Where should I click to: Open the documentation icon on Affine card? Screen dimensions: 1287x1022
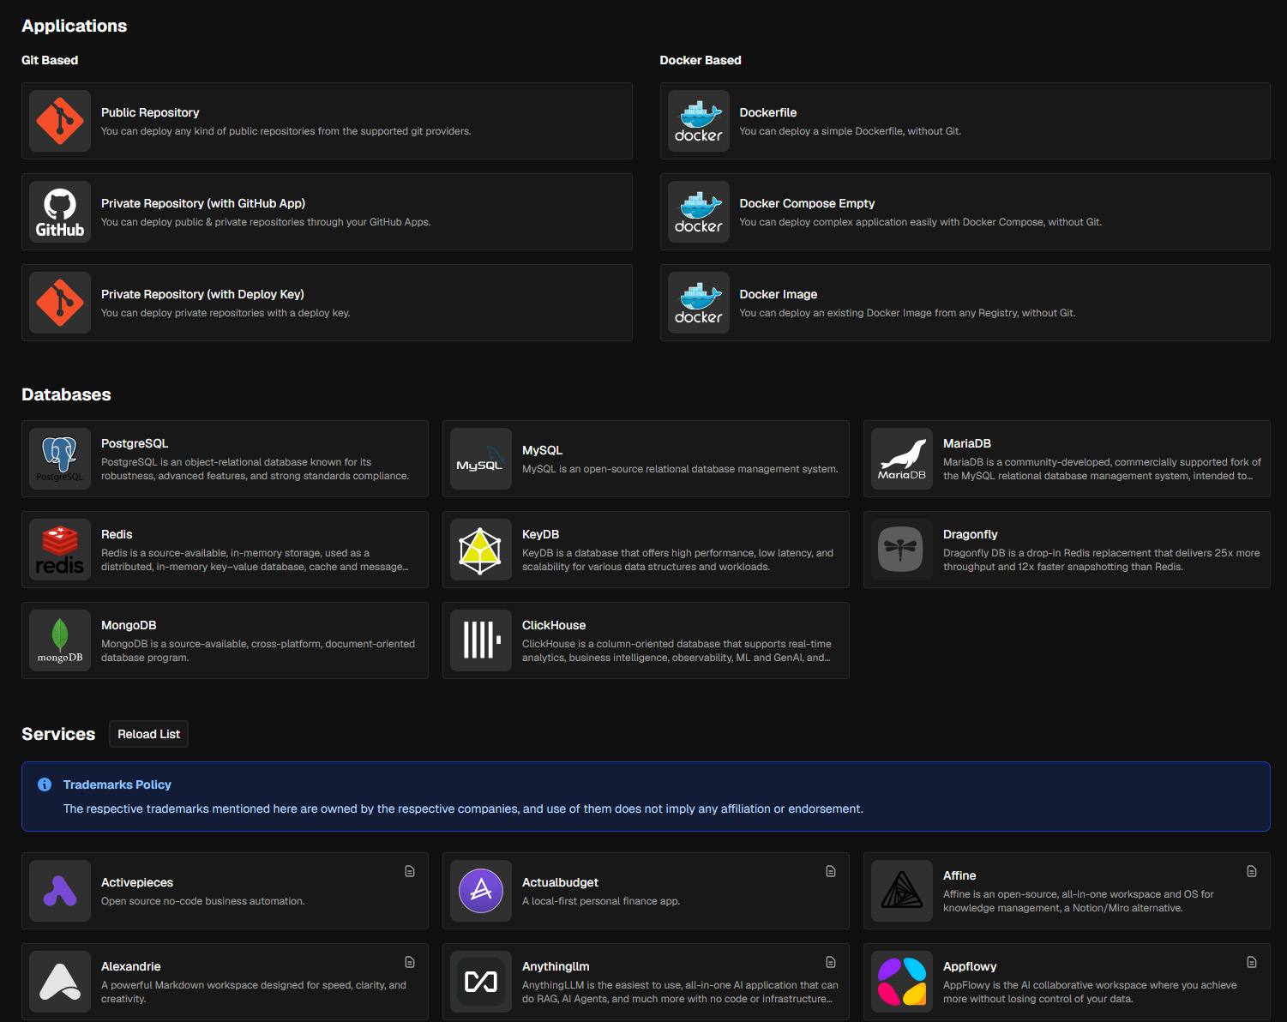tap(1252, 871)
